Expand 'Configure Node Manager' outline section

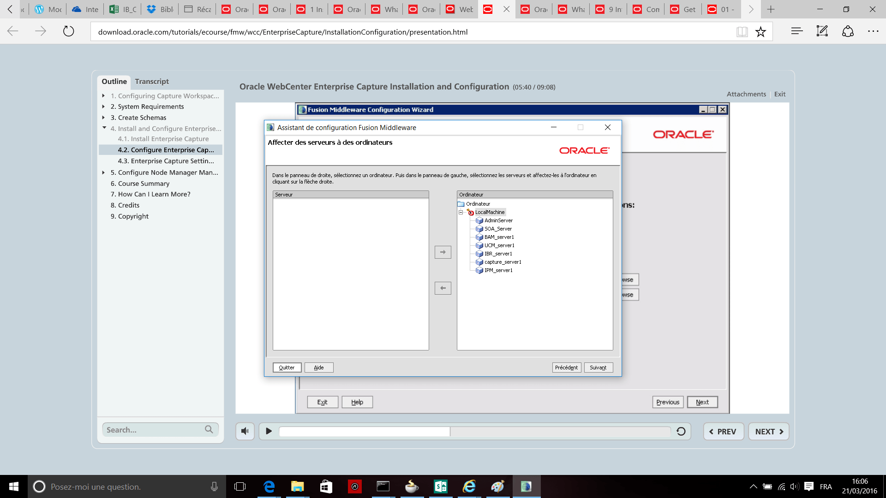(x=104, y=172)
